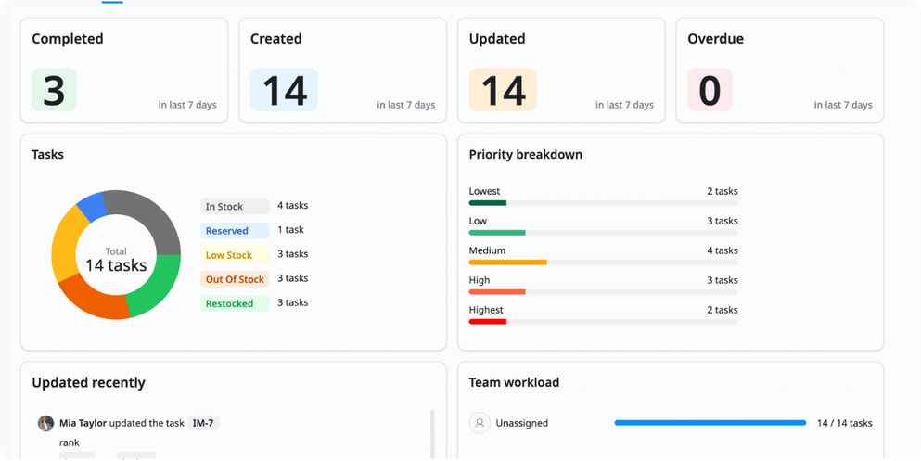Click the Highest priority bar
The image size is (921, 461).
coord(603,321)
